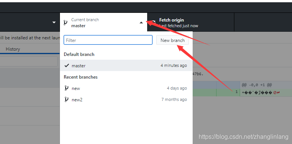Create a New branch
This screenshot has width=292, height=144.
173,40
